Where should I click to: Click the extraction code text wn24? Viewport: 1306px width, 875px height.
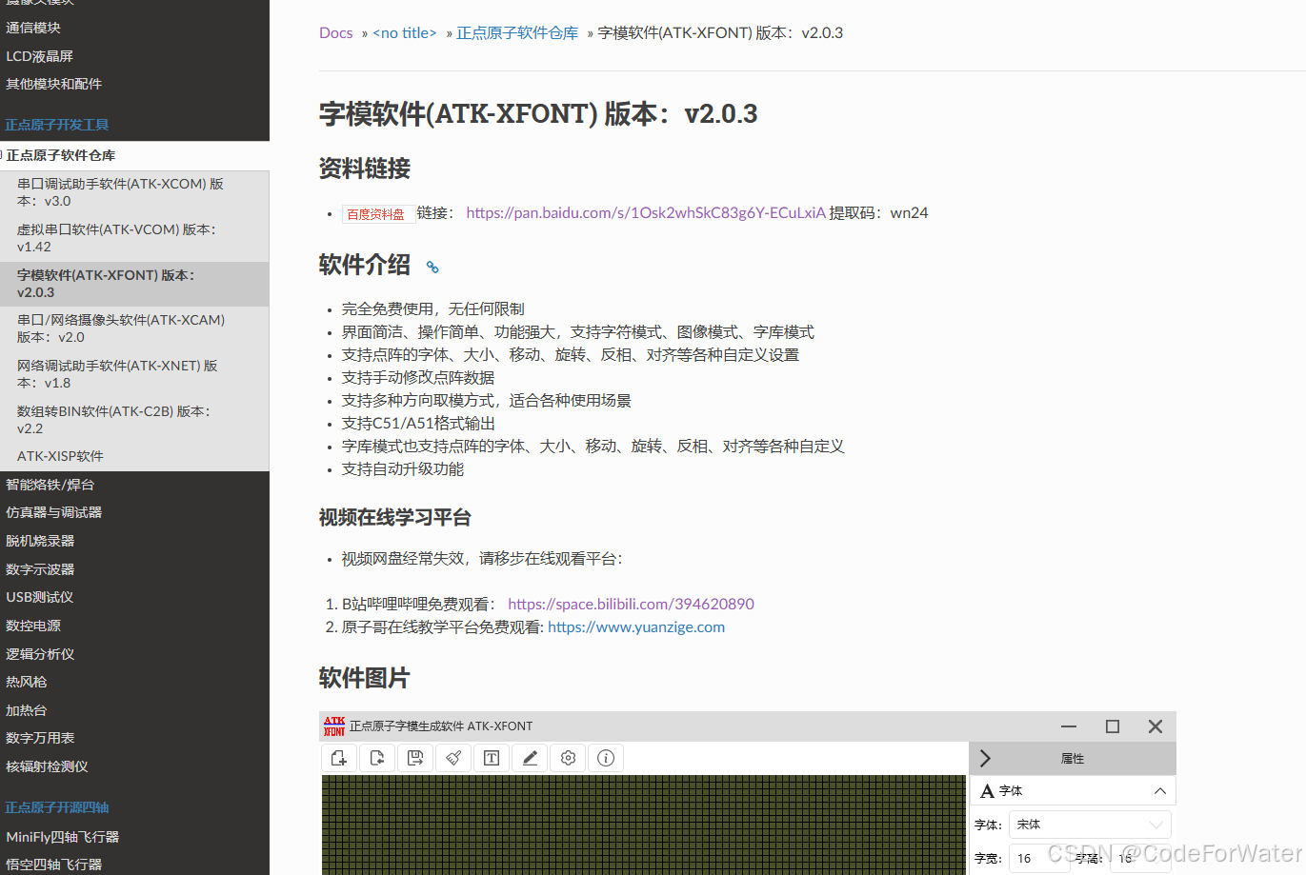click(909, 213)
